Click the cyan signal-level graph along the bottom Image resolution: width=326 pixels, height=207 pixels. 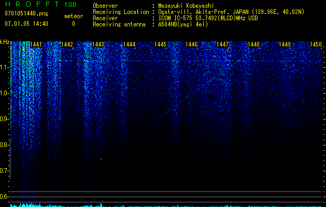(166, 205)
